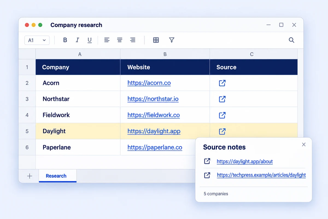Viewport: 328px width, 219px height.
Task: Click the Company header cell
Action: pyautogui.click(x=78, y=67)
